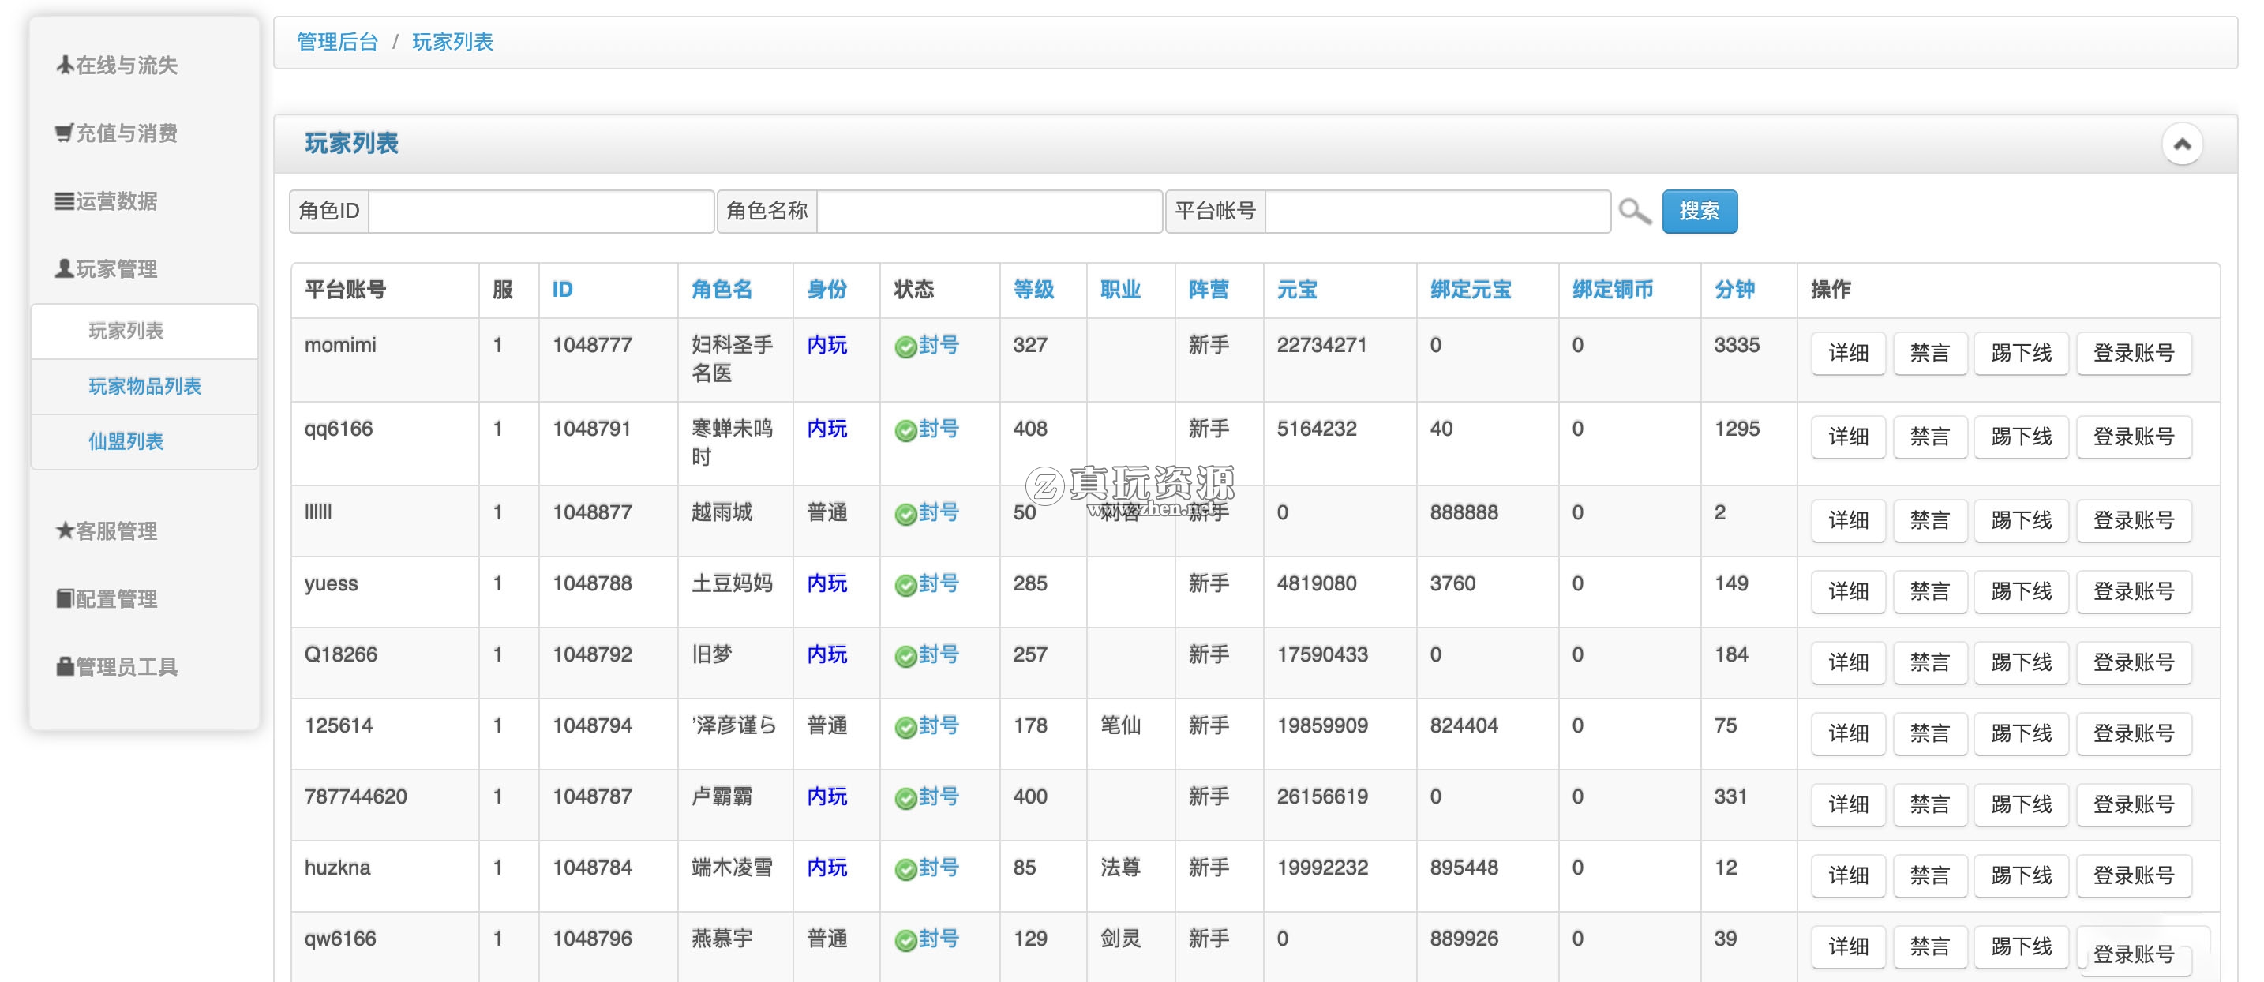The height and width of the screenshot is (982, 2264).
Task: Sort table by 绑定铜币 column header
Action: (1613, 289)
